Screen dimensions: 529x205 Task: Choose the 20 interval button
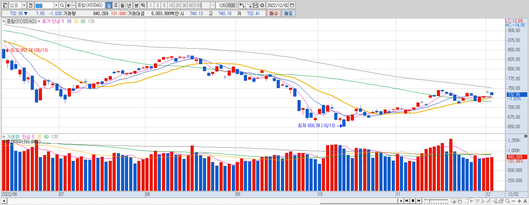[x=178, y=5]
